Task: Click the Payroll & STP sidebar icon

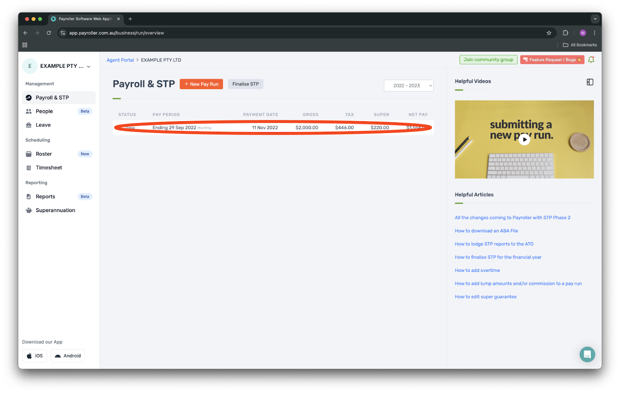Action: (29, 98)
